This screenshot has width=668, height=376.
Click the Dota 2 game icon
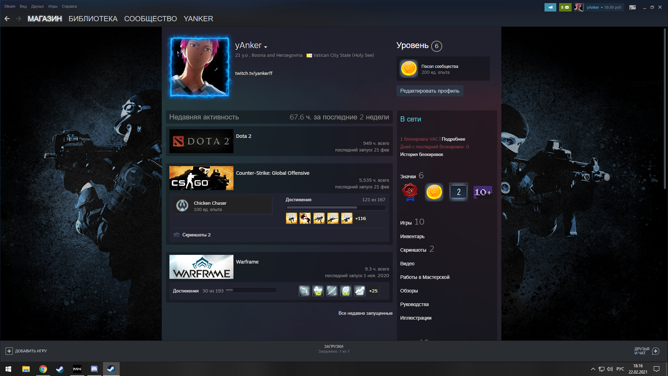point(201,141)
